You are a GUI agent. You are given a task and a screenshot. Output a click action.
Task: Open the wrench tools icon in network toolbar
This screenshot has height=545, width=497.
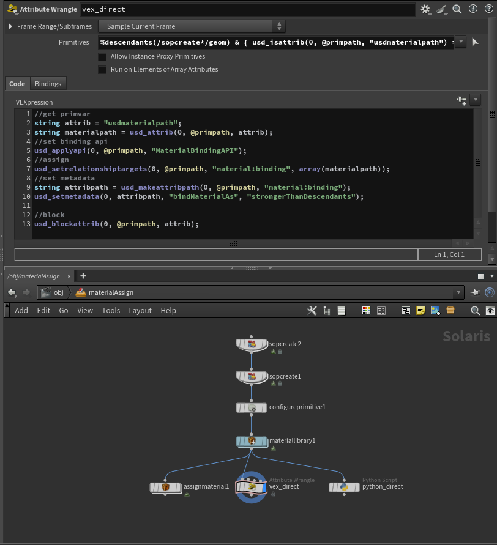[x=312, y=310]
